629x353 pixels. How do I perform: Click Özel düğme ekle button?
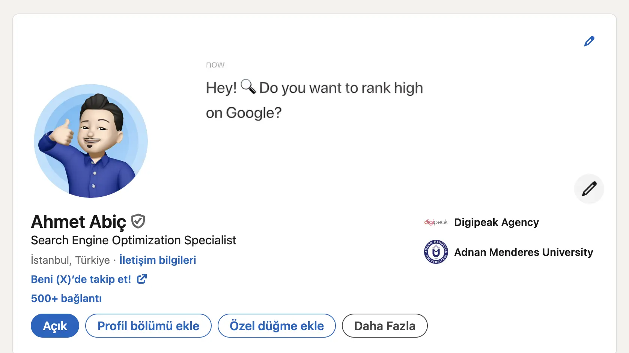click(277, 326)
